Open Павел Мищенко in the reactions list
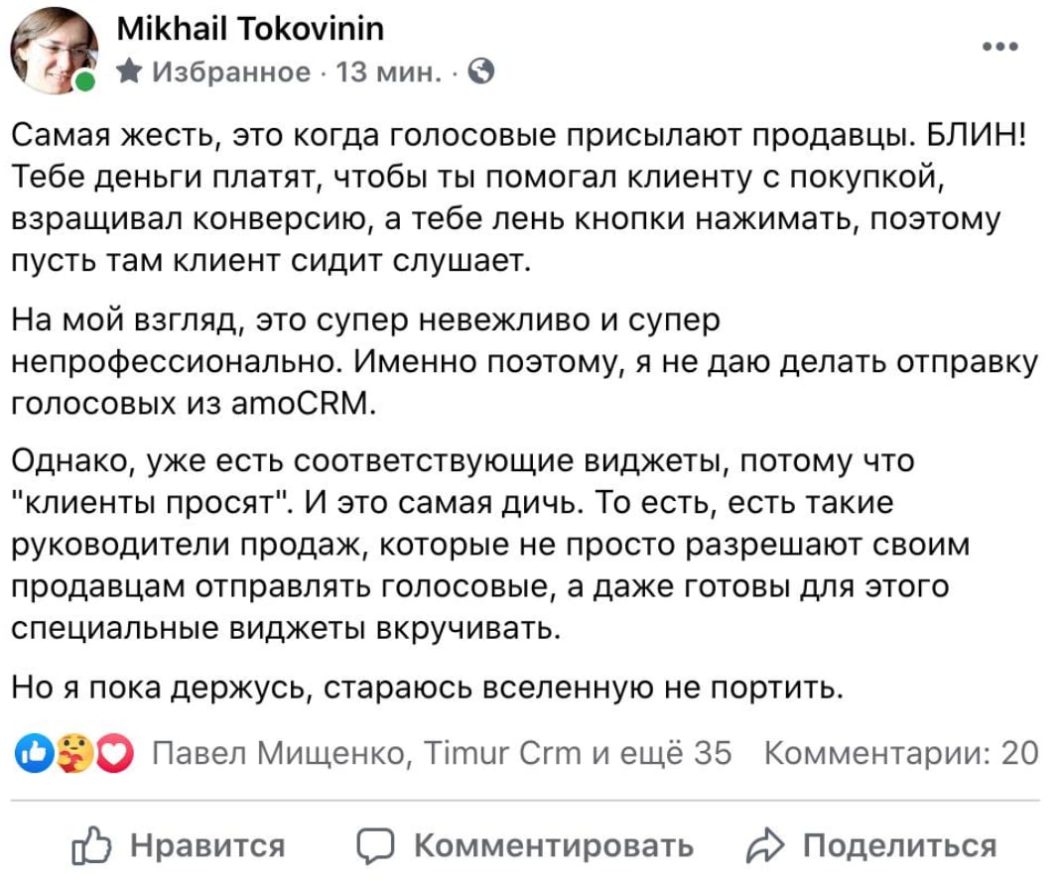 coord(280,753)
